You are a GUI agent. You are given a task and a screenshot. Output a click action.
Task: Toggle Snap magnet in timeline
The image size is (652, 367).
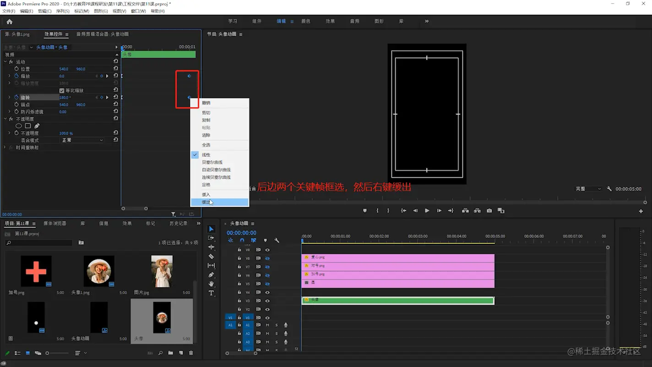(242, 240)
